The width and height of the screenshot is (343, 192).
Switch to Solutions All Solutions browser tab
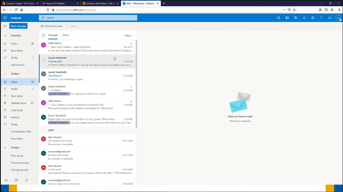[x=100, y=3]
